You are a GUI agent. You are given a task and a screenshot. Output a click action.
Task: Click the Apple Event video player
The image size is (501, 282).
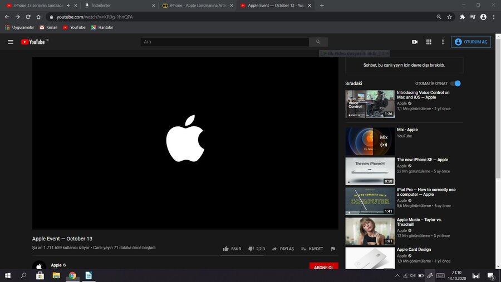pos(185,143)
